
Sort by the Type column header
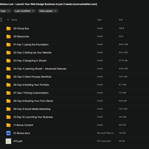99,20
